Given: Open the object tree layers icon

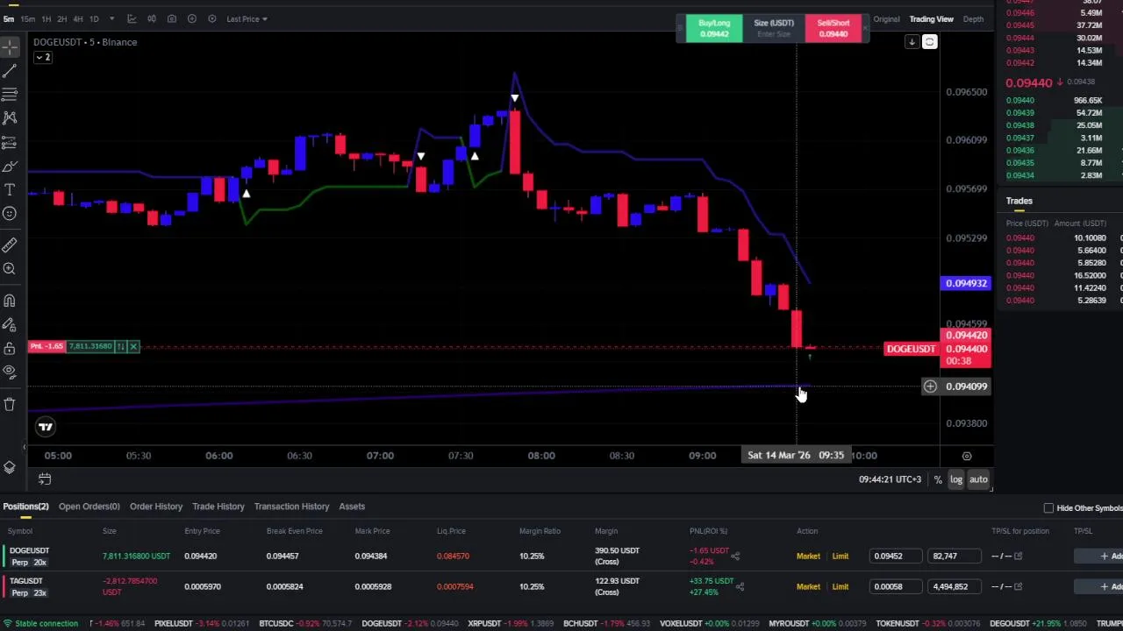Looking at the screenshot, I should pyautogui.click(x=10, y=468).
